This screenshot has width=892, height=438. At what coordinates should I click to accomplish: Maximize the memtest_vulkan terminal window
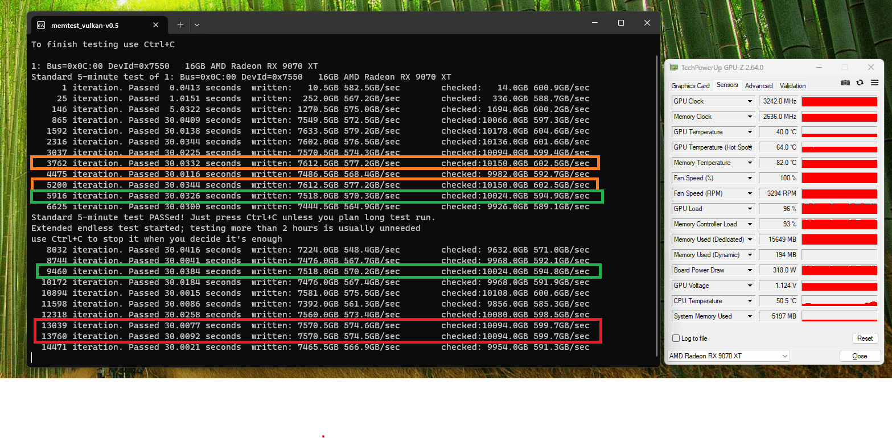(x=621, y=23)
